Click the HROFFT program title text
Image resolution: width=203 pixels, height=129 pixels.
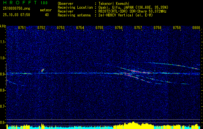pos(20,3)
